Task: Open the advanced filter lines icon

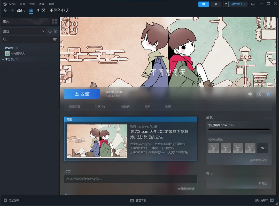Action: tap(55, 39)
